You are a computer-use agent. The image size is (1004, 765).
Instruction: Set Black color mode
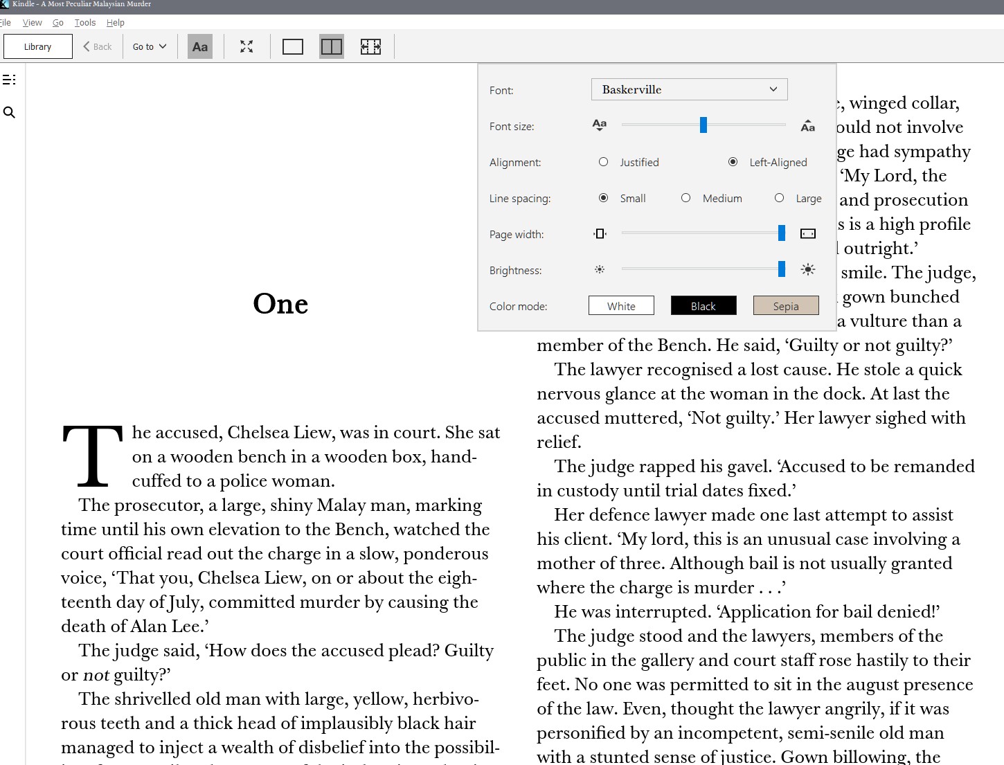703,305
